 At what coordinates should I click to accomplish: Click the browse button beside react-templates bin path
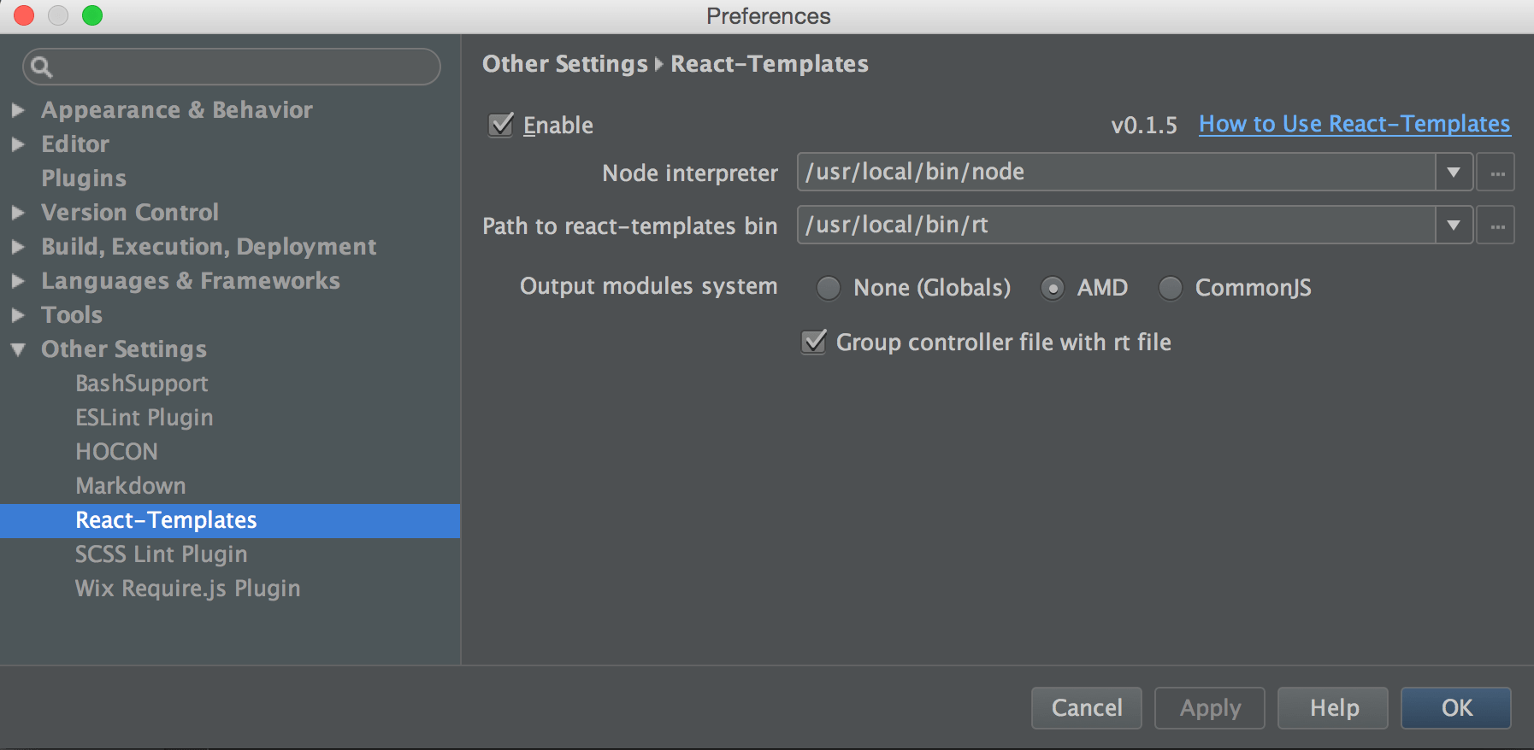(x=1495, y=225)
